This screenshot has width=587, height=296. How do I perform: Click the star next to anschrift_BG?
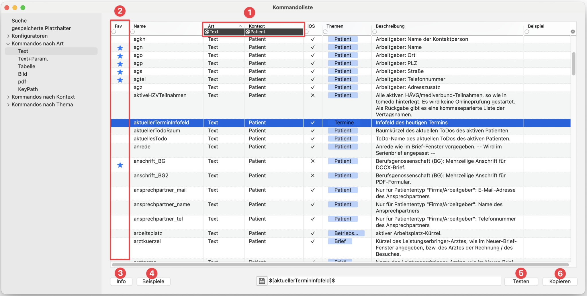coord(120,165)
